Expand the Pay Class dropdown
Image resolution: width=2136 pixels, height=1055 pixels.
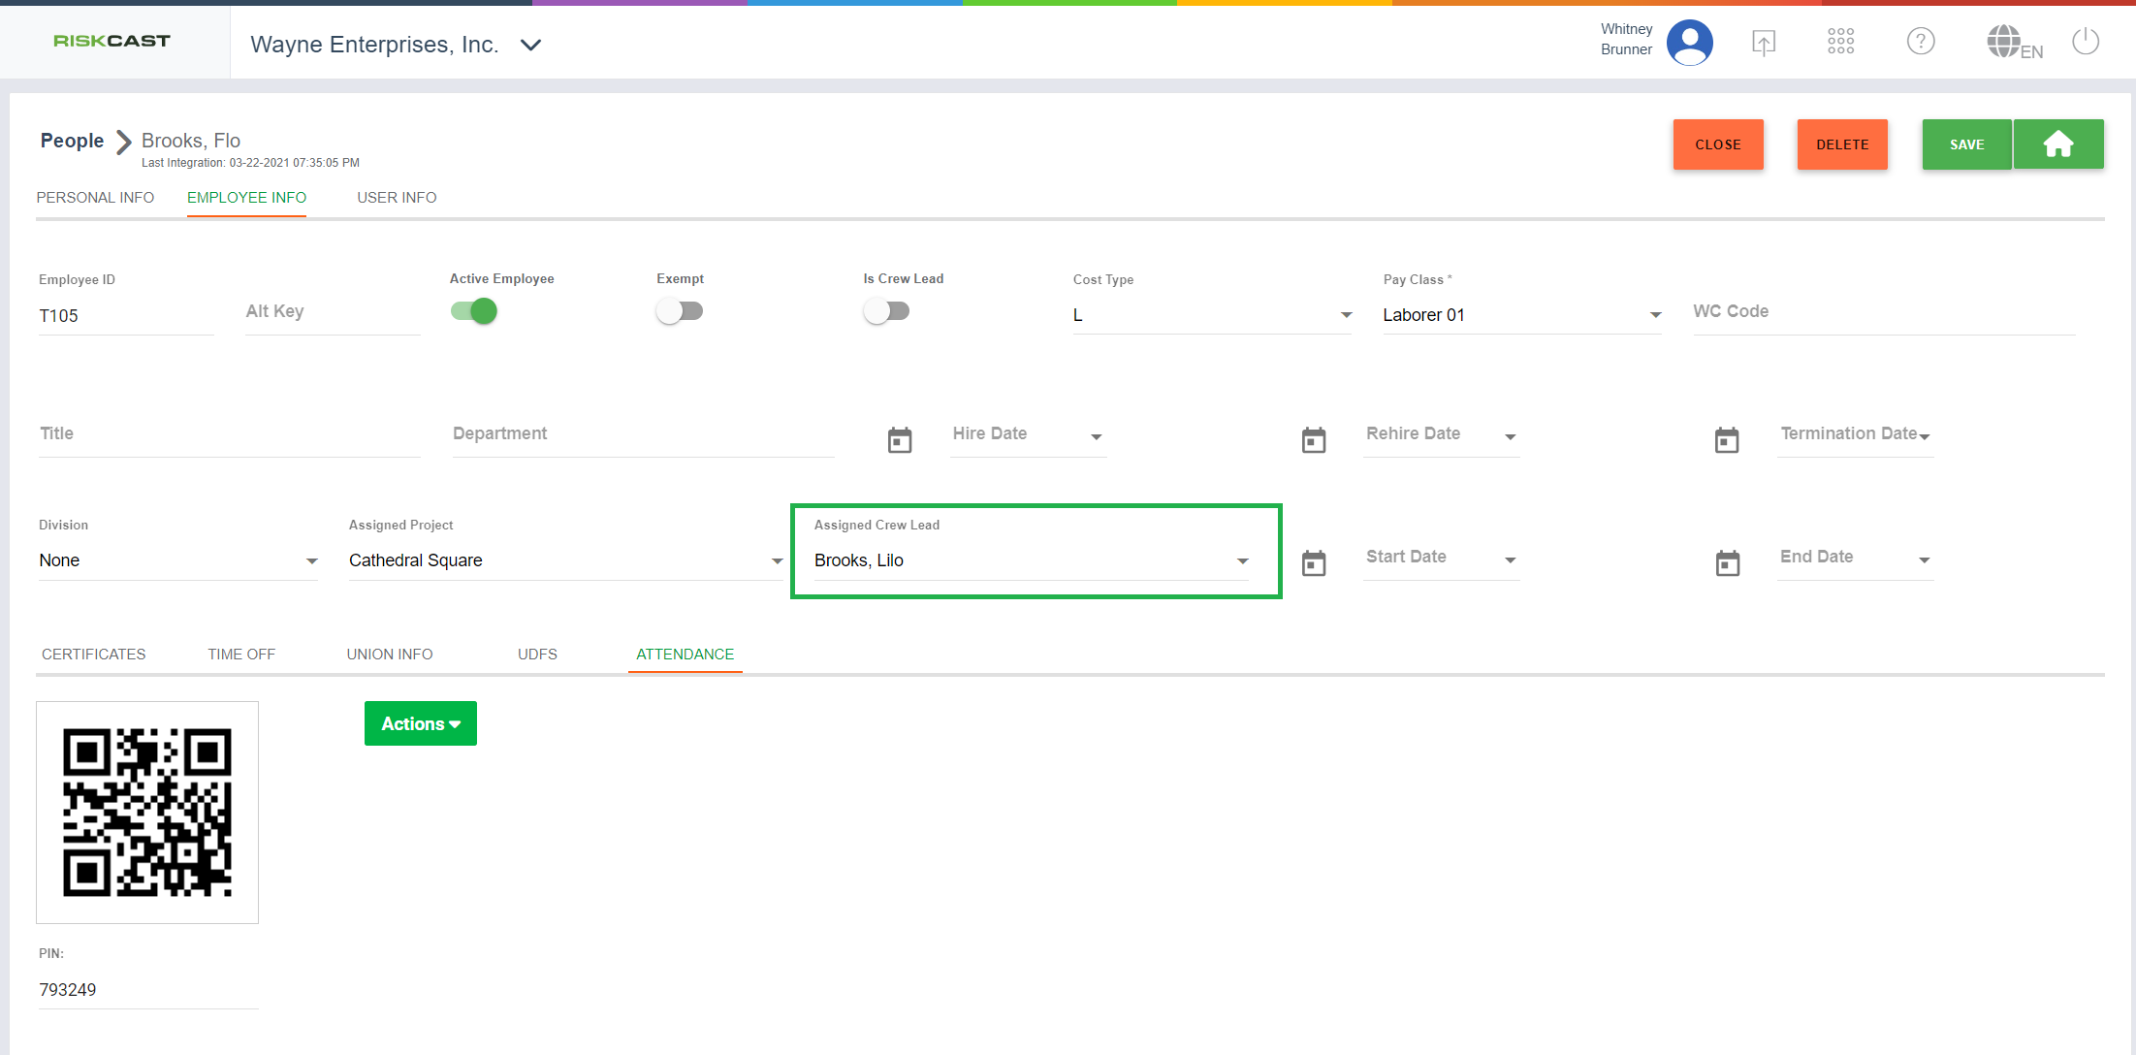click(1655, 315)
